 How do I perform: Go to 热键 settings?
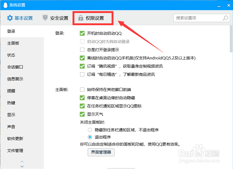22,103
